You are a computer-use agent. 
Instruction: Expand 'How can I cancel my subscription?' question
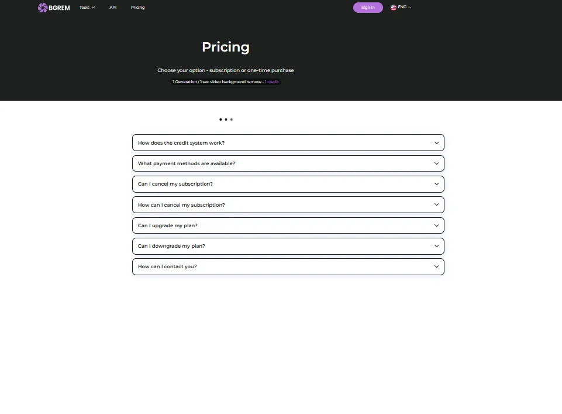pyautogui.click(x=181, y=205)
